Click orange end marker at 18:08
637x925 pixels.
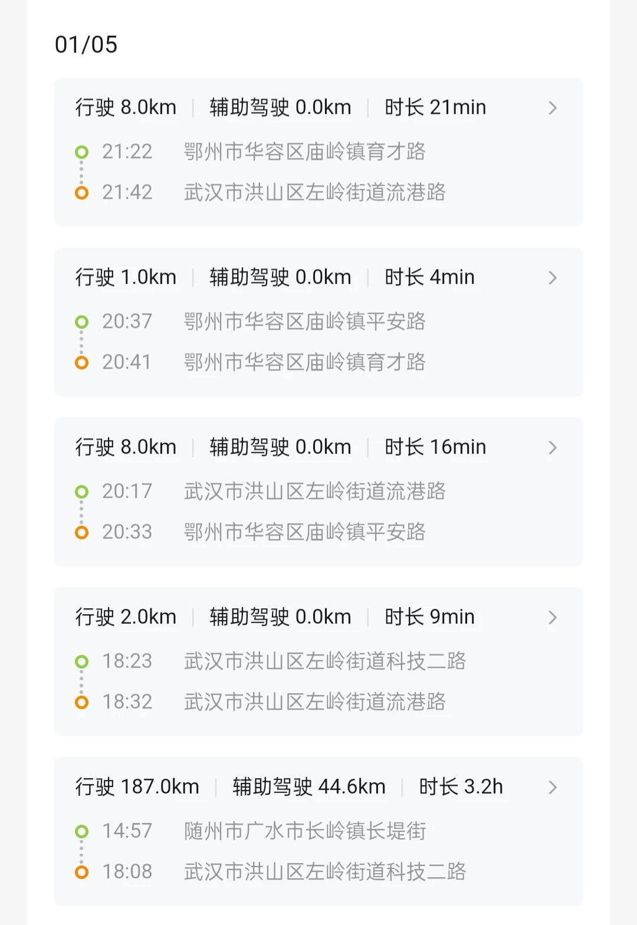click(x=82, y=872)
